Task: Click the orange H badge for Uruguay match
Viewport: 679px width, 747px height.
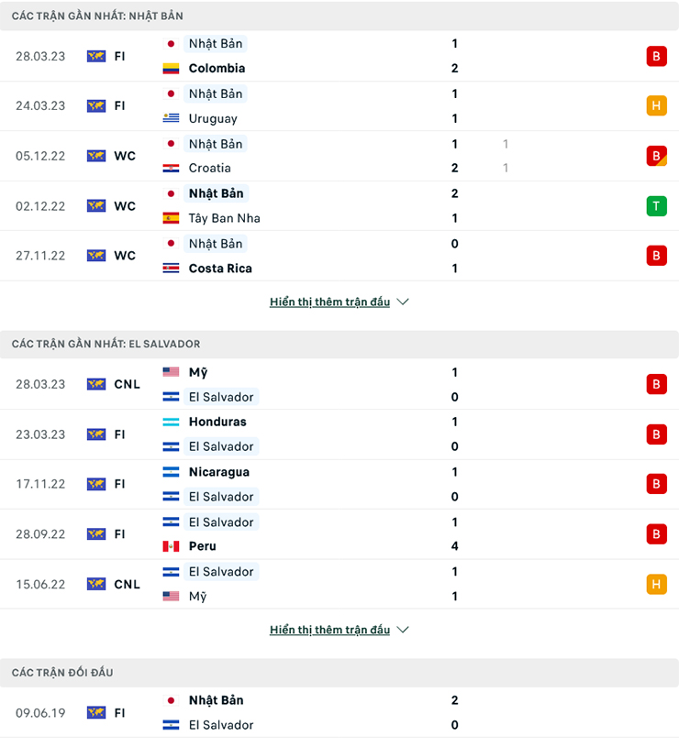Action: [x=656, y=105]
